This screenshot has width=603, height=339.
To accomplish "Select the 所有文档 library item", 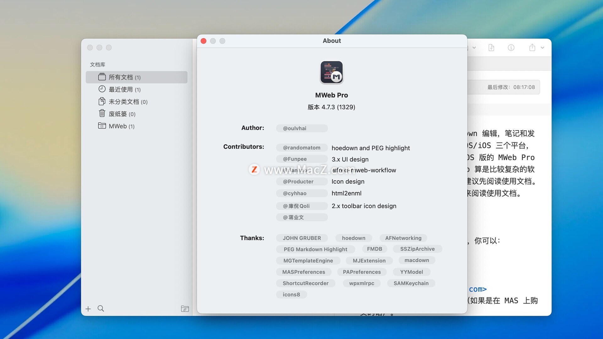I will [x=136, y=77].
